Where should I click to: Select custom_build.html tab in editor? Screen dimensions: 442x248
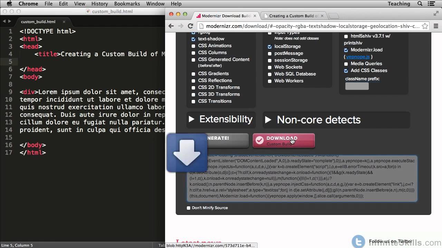click(38, 22)
